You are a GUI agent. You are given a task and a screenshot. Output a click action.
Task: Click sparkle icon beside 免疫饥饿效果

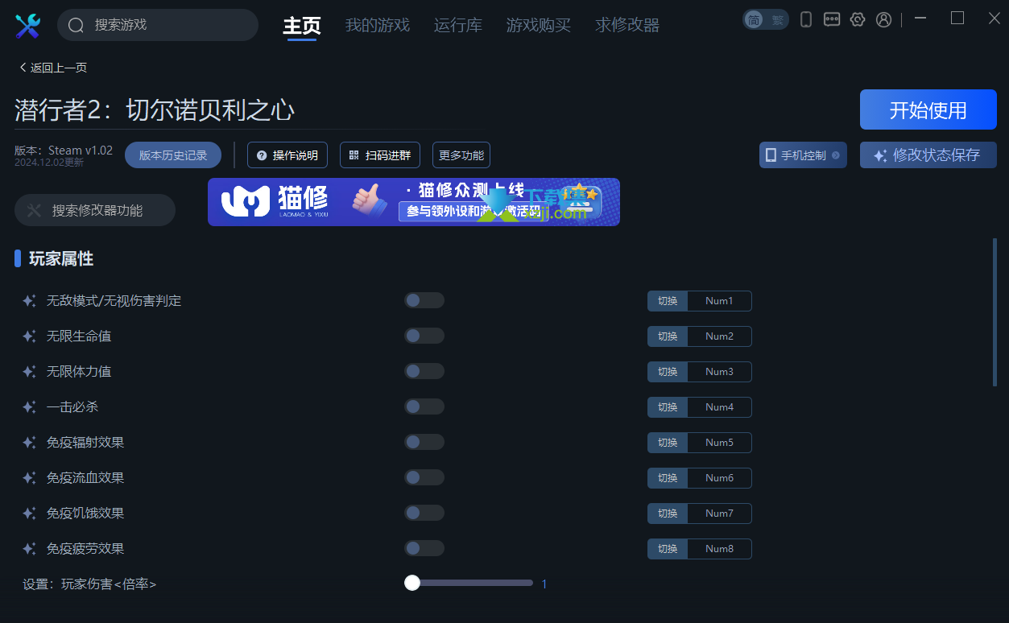click(29, 514)
